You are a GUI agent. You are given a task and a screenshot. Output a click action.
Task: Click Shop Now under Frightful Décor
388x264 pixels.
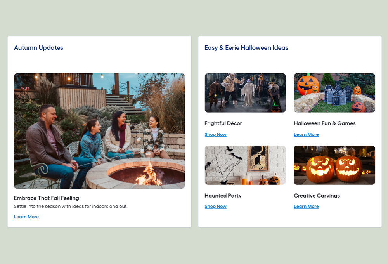tap(215, 134)
